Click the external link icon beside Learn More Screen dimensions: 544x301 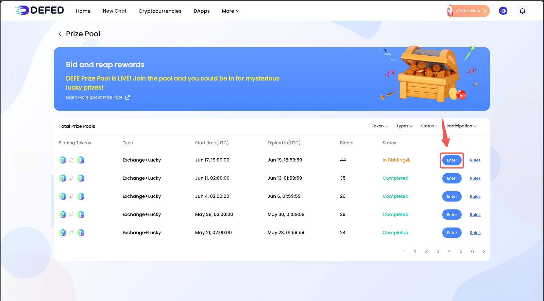128,97
